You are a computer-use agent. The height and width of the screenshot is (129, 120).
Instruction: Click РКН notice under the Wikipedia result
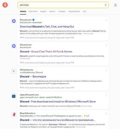point(47,88)
